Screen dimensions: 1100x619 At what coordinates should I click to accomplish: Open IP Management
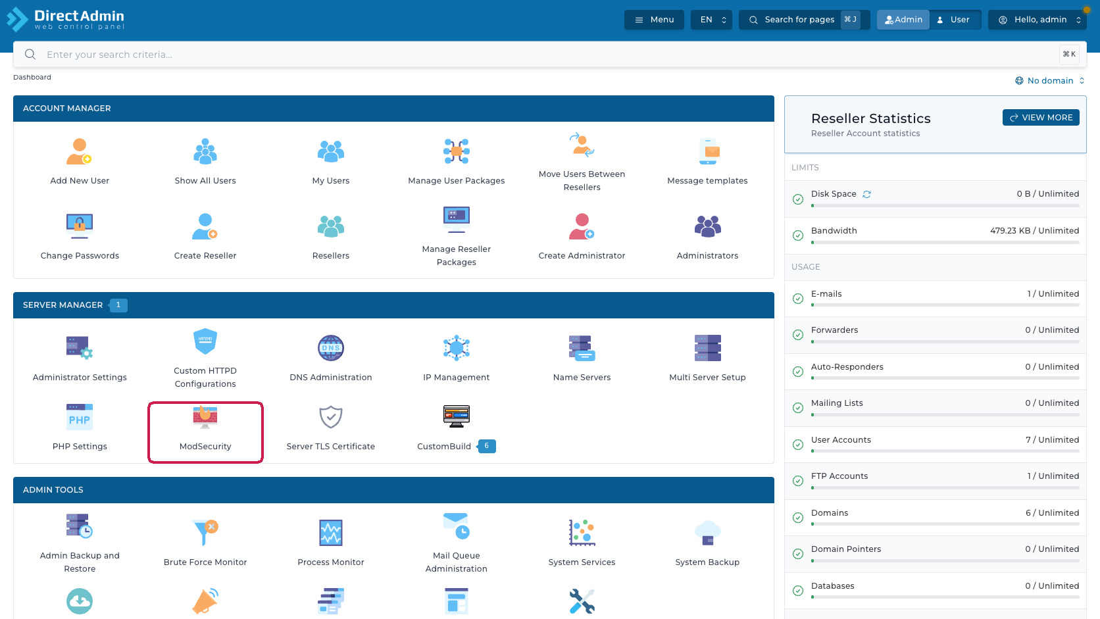457,359
